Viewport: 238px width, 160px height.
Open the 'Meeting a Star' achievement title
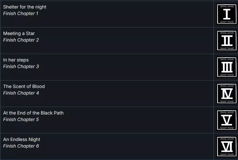point(19,33)
